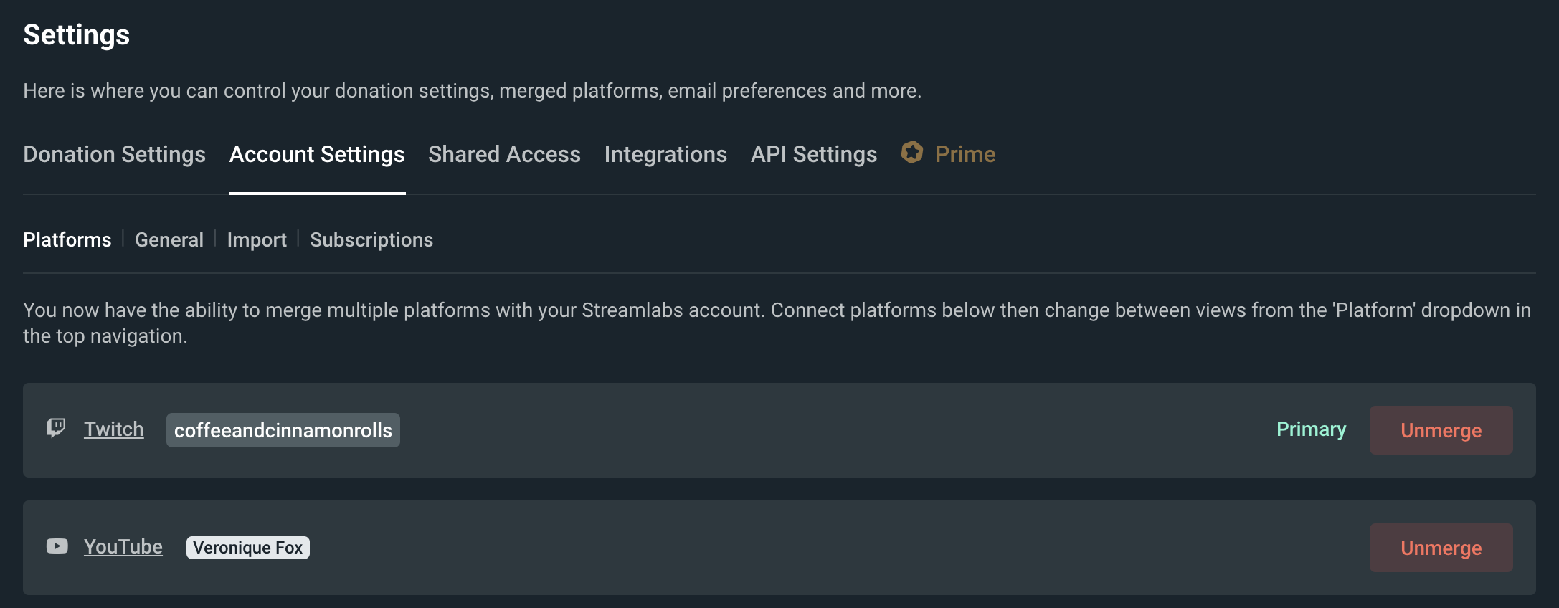This screenshot has height=608, width=1559.
Task: Select the Platforms sub-tab
Action: (67, 239)
